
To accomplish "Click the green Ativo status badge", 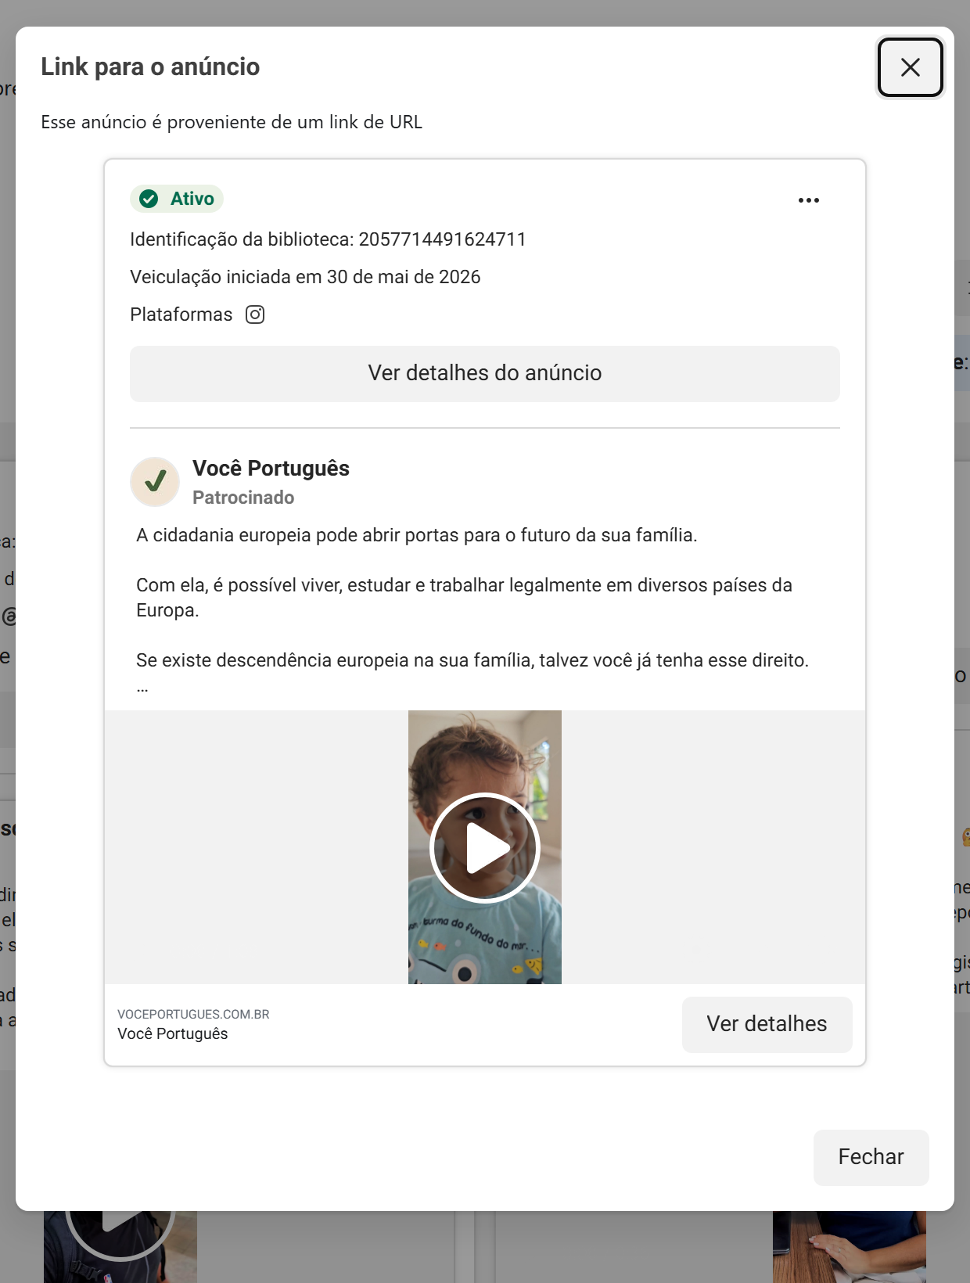I will click(177, 199).
